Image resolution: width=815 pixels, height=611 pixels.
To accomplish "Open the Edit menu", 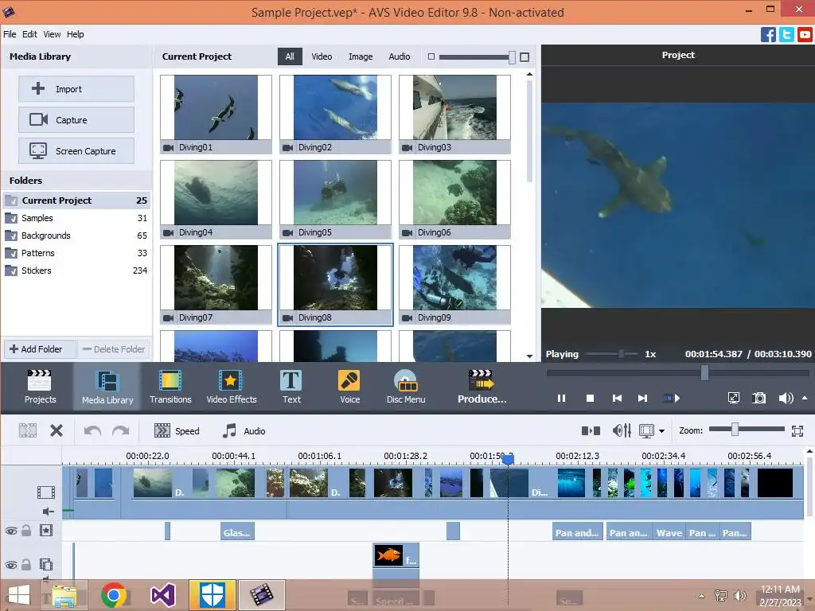I will click(29, 34).
